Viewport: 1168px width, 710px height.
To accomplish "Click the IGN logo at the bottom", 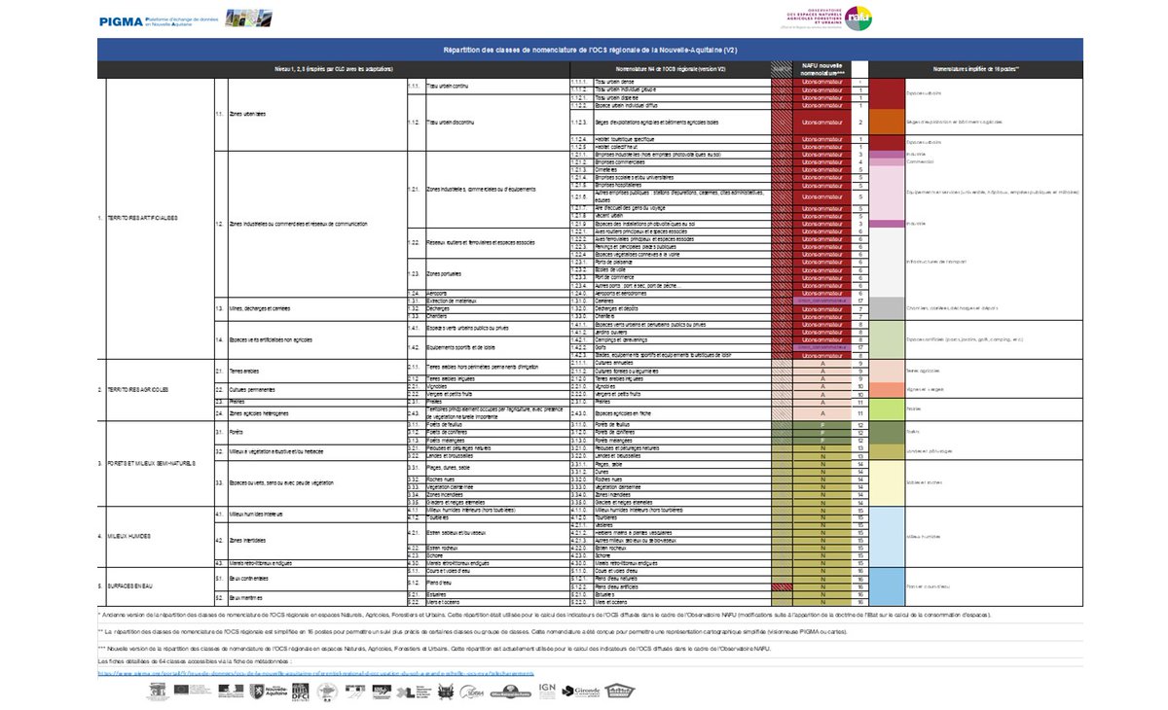I will tap(547, 689).
